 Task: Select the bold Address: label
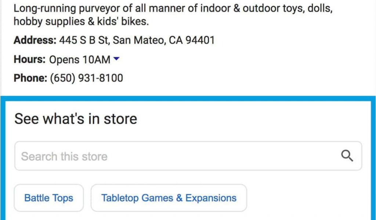pyautogui.click(x=35, y=40)
